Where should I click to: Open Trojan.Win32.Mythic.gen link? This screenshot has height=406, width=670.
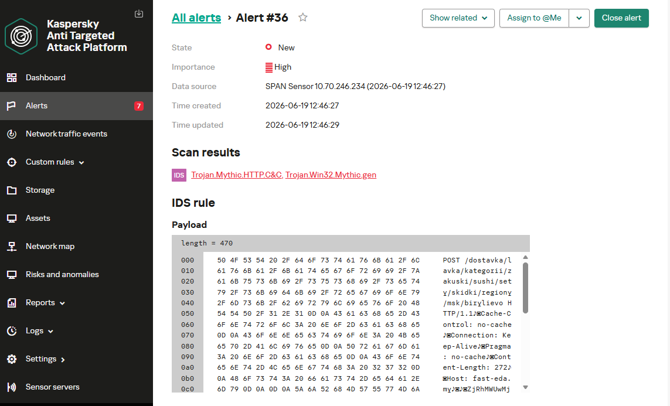click(331, 175)
